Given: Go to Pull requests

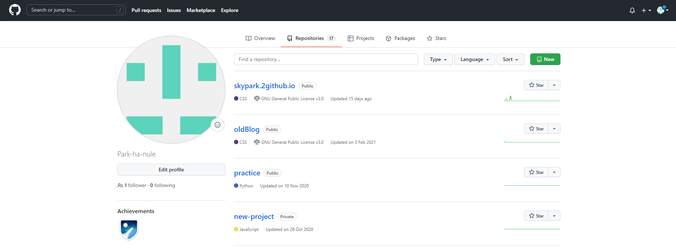Looking at the screenshot, I should (x=146, y=10).
